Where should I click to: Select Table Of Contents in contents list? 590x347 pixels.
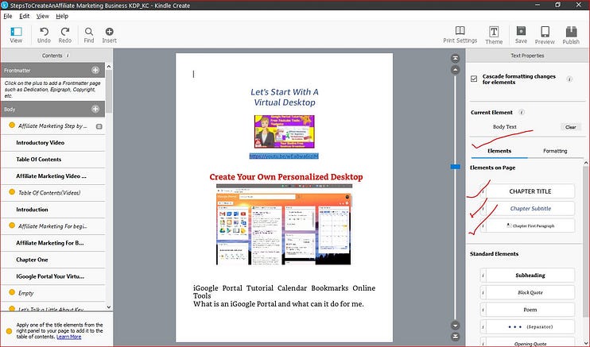[52, 160]
